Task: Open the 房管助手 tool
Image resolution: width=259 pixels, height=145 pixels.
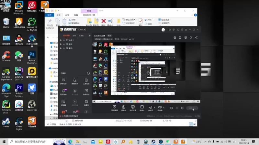Action: tap(75, 81)
